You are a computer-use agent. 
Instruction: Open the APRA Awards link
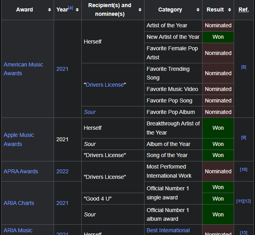(x=21, y=171)
